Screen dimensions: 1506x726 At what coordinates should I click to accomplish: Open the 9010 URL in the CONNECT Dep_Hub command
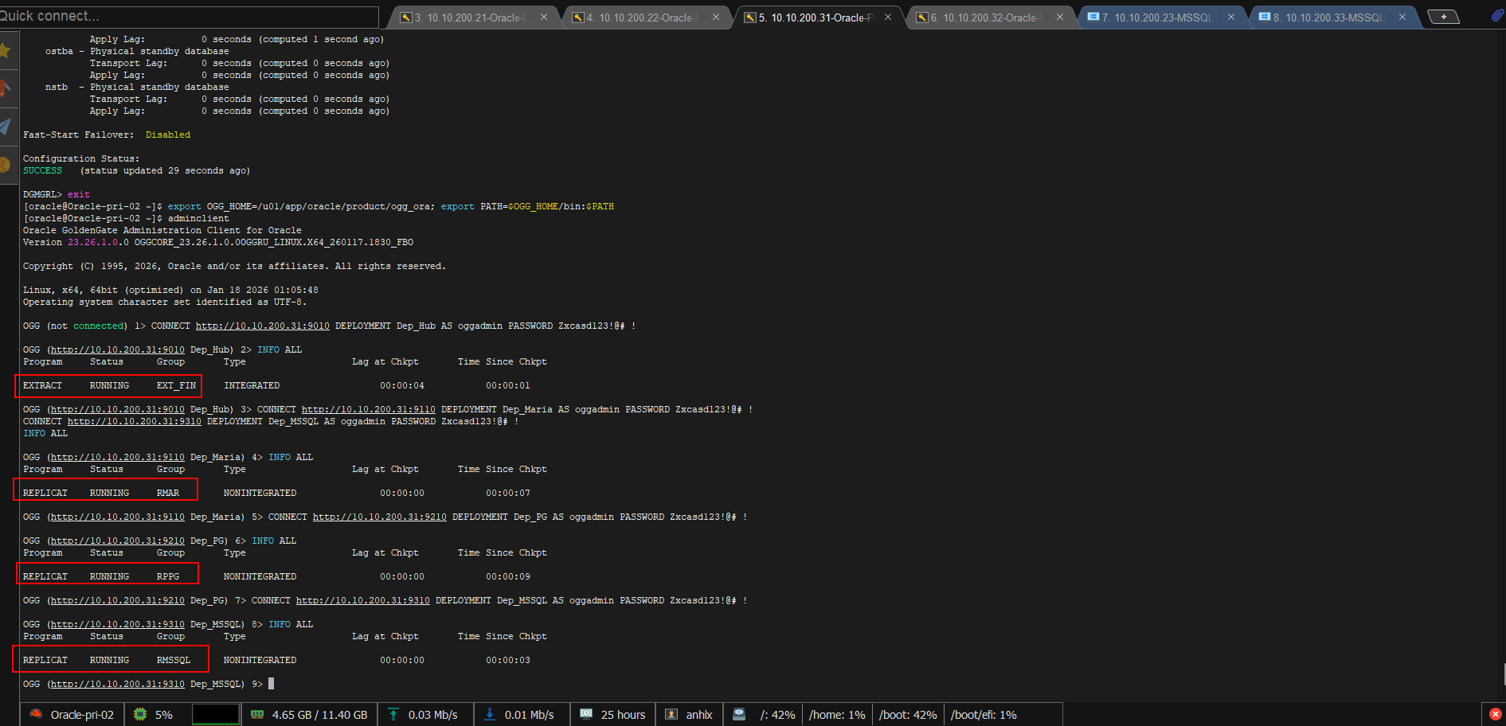coord(262,326)
